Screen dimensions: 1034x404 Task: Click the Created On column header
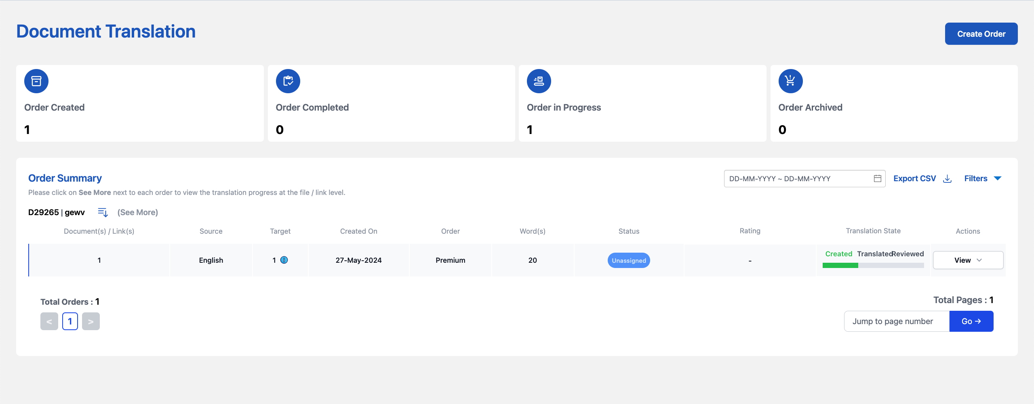tap(358, 231)
